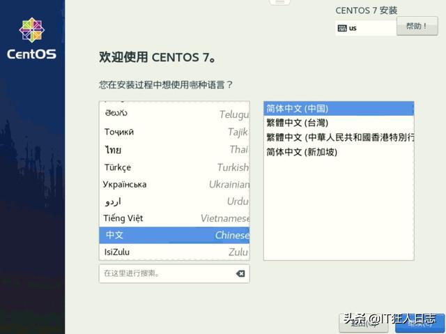
Task: Select 中文 Chinese language row
Action: [174, 235]
